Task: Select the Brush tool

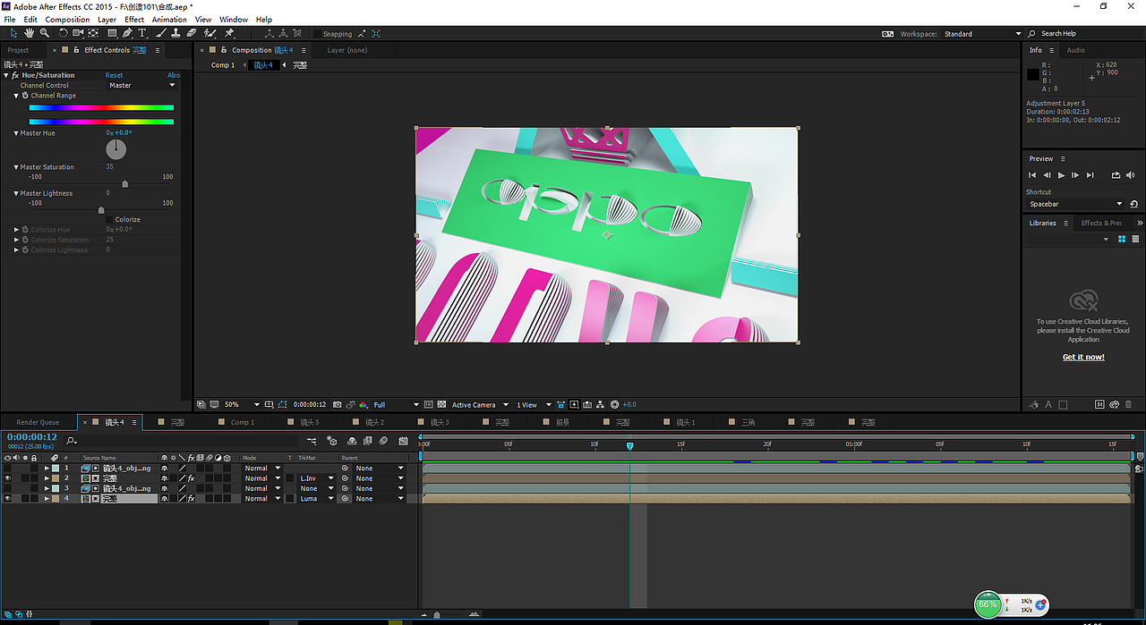Action: click(162, 33)
